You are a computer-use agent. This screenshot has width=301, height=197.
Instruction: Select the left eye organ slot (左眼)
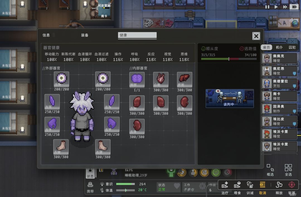coord(61,79)
